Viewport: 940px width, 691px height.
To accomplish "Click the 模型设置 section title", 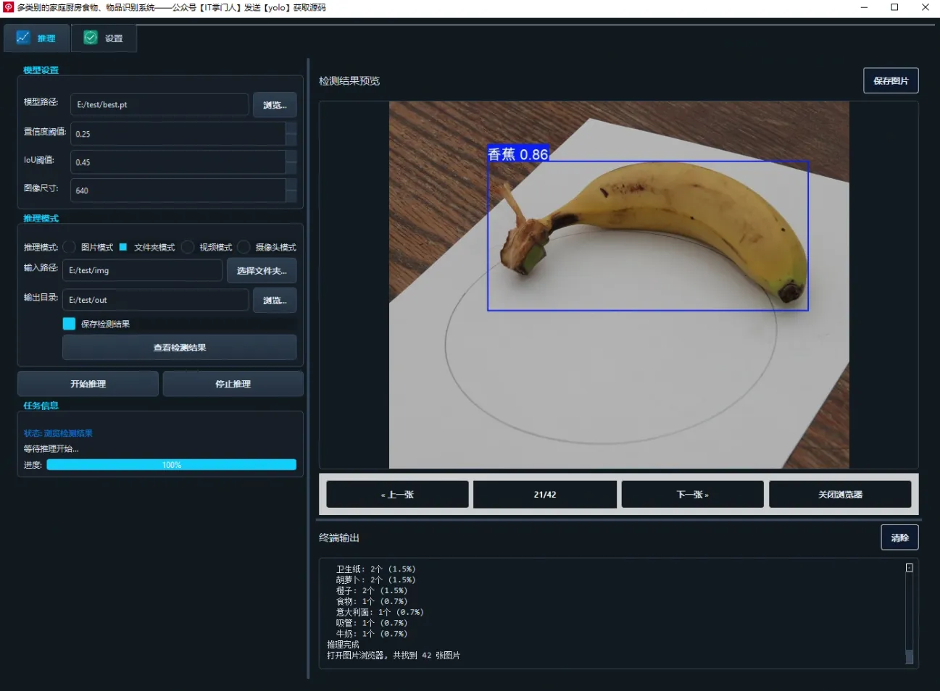I will (x=41, y=70).
